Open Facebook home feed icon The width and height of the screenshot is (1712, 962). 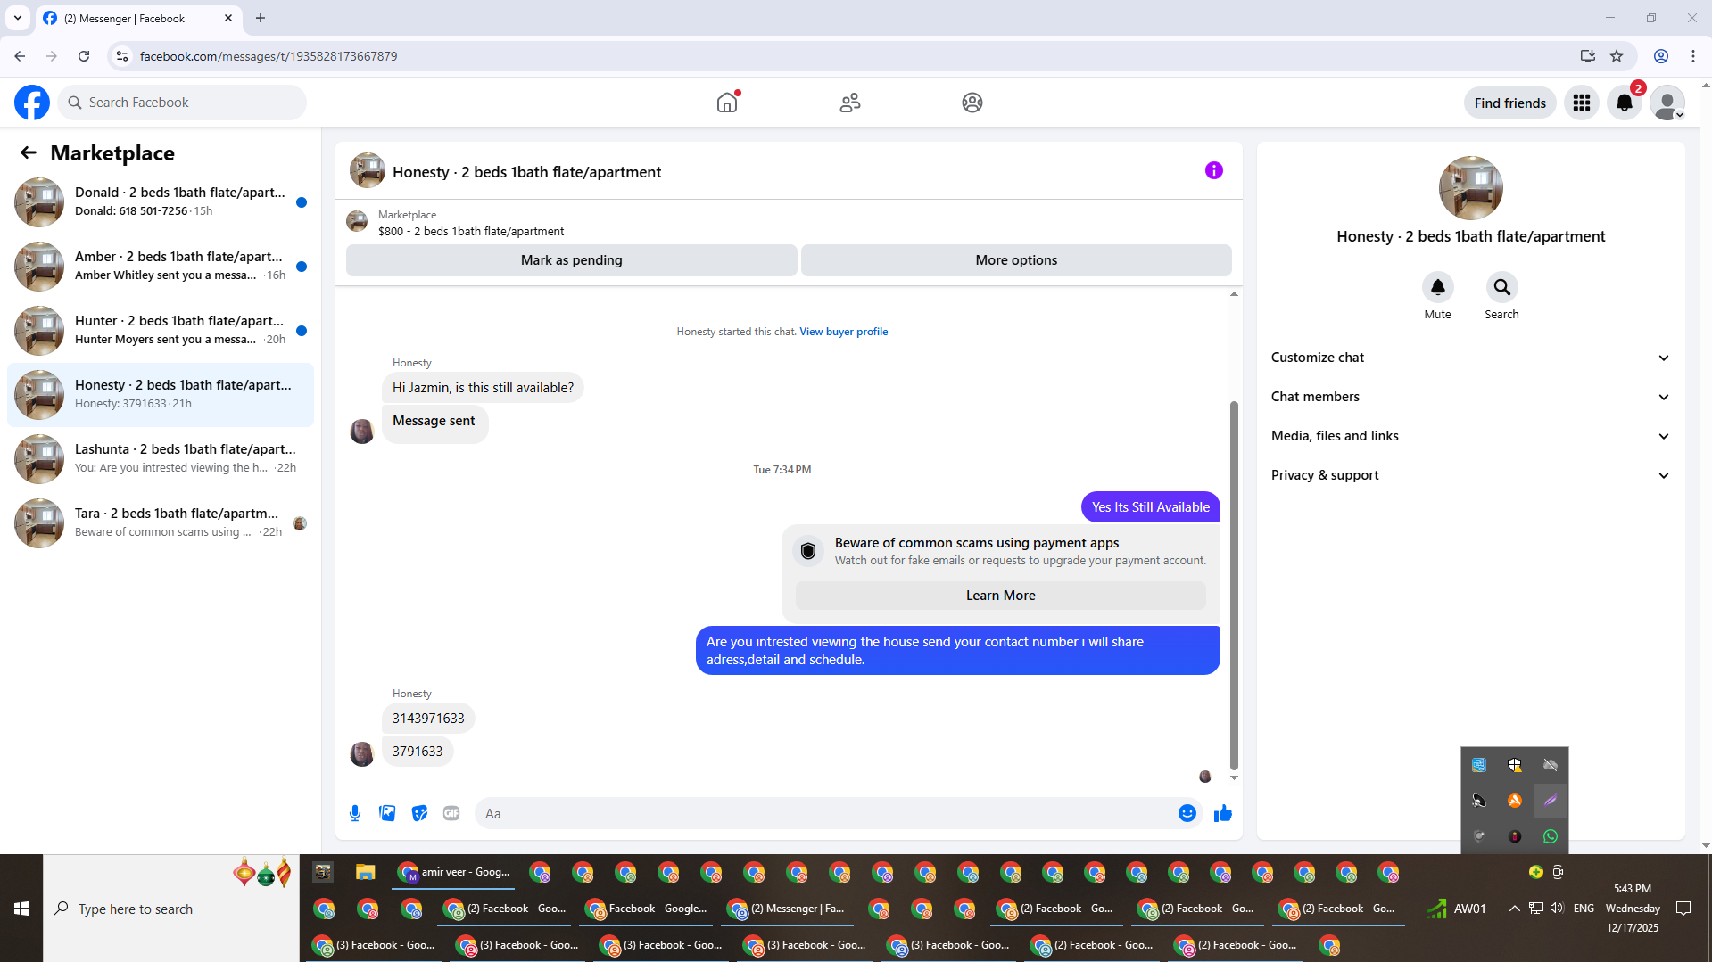coord(727,103)
